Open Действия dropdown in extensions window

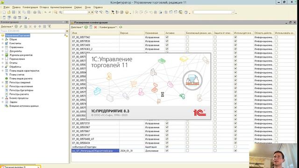click(x=77, y=27)
